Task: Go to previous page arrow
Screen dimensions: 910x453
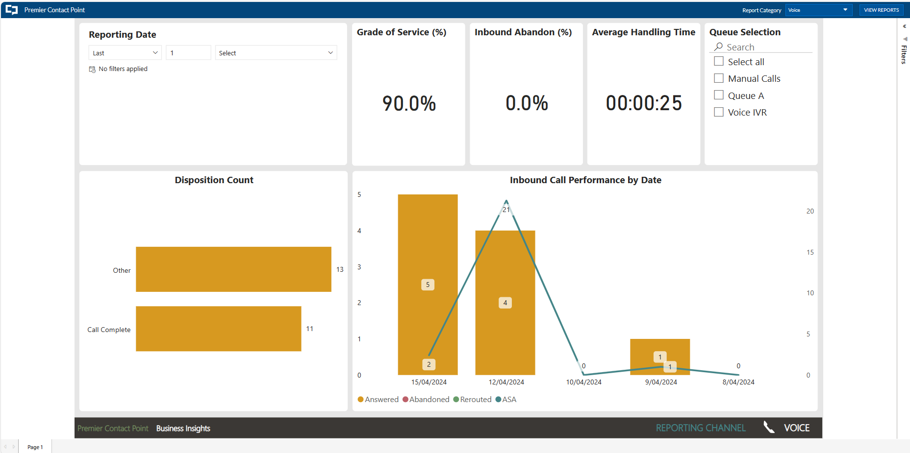Action: click(5, 447)
